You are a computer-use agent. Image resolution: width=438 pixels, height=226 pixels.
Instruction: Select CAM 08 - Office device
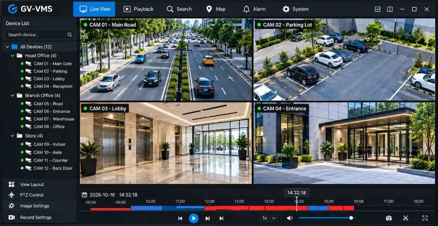[x=43, y=126]
